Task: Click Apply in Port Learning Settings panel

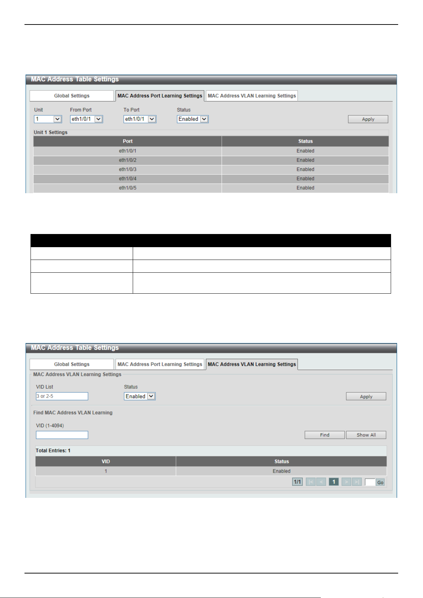Action: tap(368, 119)
